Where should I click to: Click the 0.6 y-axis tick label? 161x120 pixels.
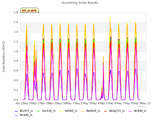(16, 70)
